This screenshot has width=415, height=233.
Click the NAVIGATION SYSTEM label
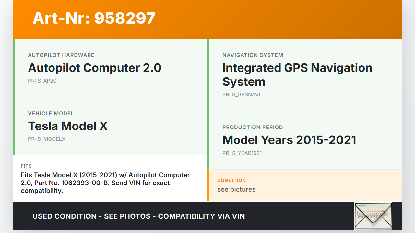point(253,55)
